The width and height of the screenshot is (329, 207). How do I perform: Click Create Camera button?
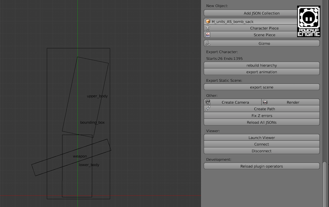pos(233,102)
